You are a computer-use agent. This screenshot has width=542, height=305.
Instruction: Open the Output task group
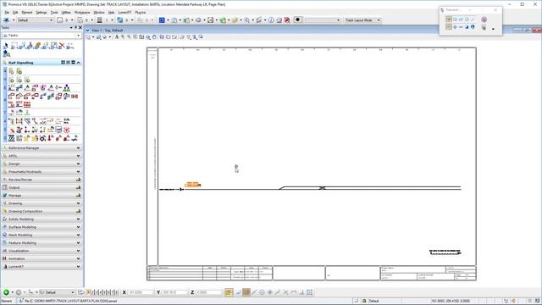click(41, 187)
